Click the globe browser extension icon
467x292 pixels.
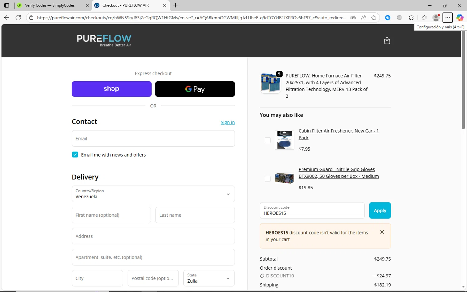point(399,18)
